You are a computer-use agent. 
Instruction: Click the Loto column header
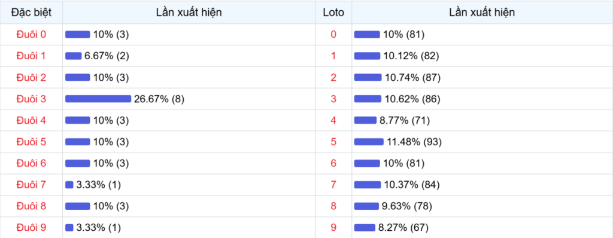click(x=333, y=12)
